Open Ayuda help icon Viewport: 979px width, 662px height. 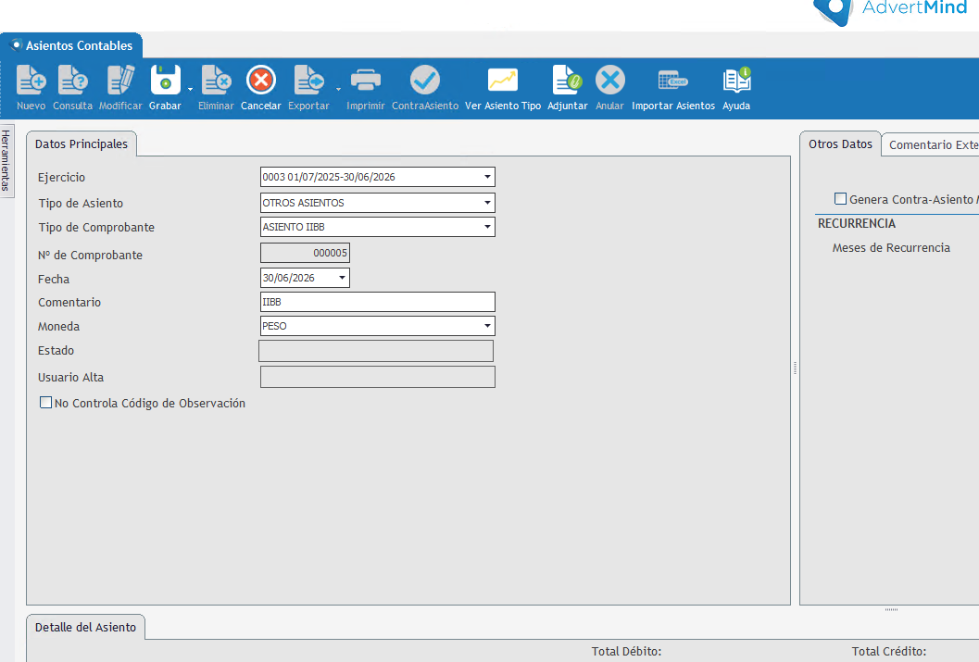(x=736, y=81)
